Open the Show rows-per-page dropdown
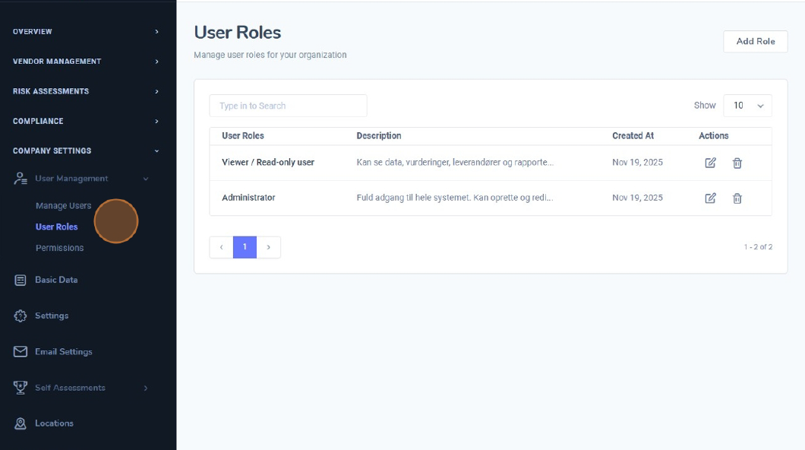 [x=747, y=106]
